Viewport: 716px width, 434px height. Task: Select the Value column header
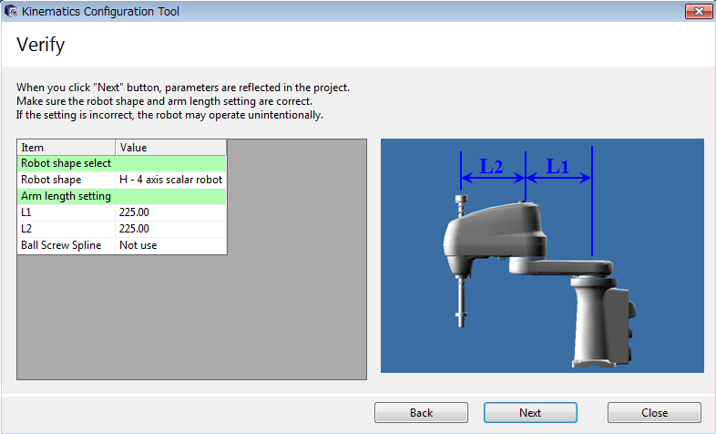(171, 148)
